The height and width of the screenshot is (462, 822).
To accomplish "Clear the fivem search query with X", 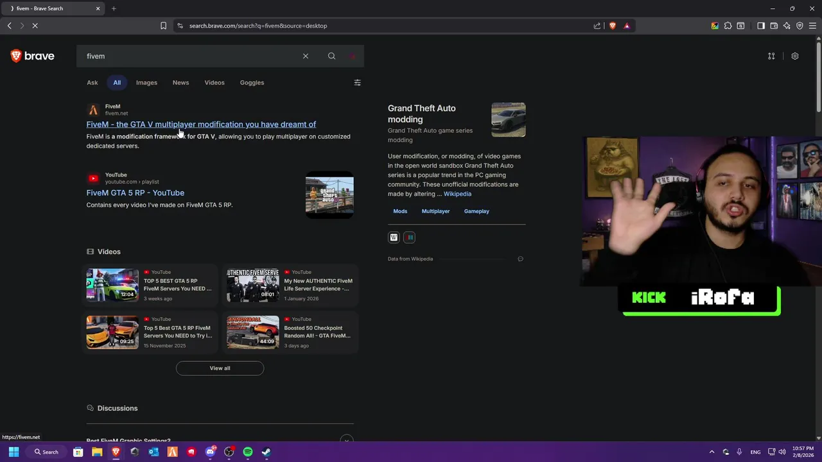I will (306, 56).
